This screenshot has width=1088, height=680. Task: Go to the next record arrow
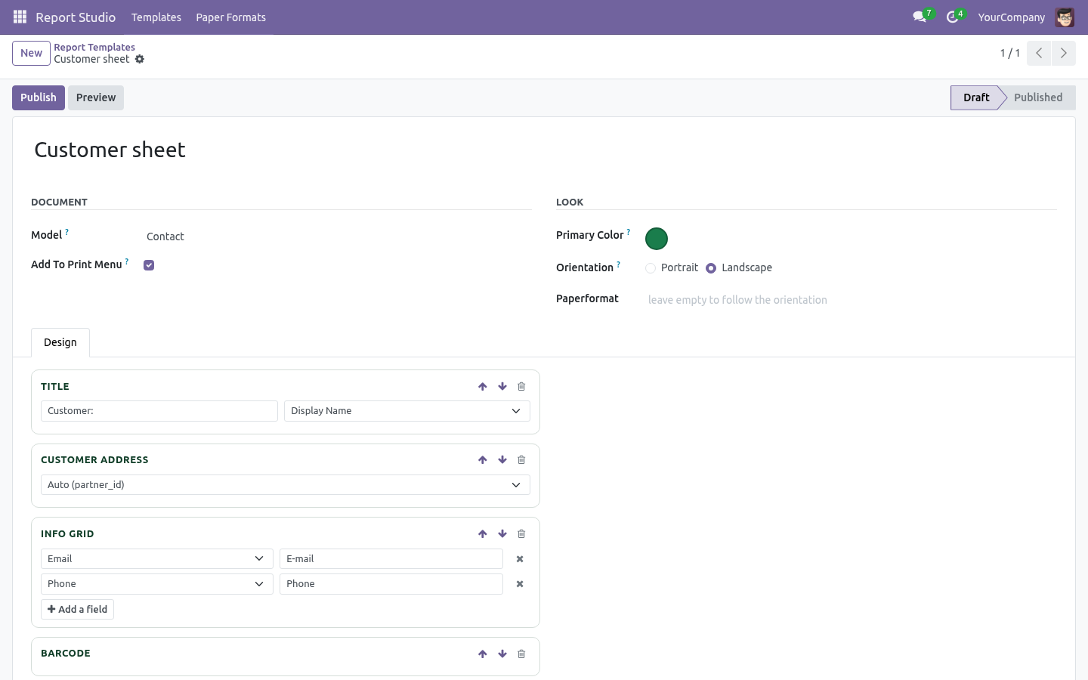click(1063, 53)
